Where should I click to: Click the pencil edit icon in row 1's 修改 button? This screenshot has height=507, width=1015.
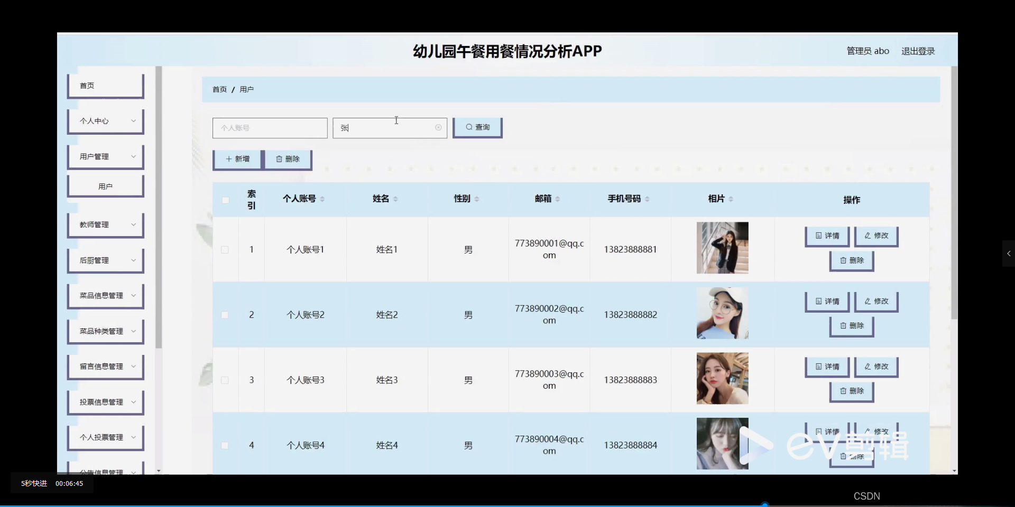868,236
